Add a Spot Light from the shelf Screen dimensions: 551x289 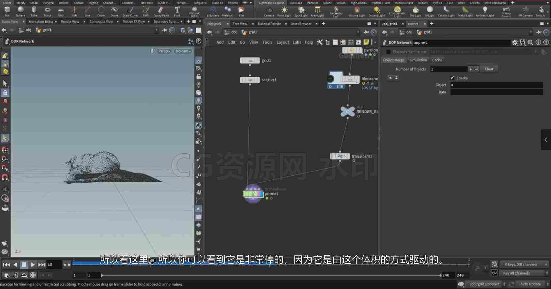[301, 11]
